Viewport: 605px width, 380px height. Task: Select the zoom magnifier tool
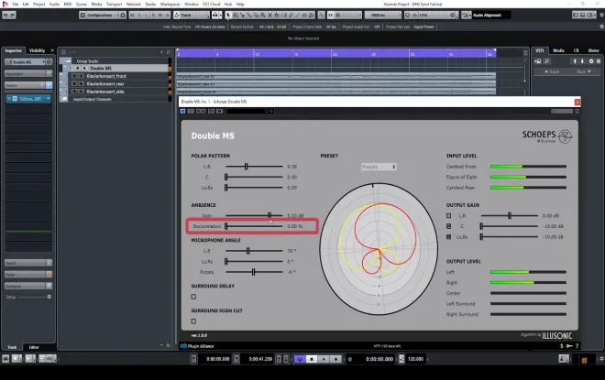coord(263,15)
